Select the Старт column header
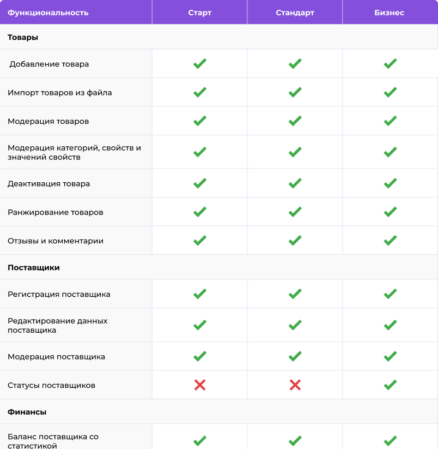438x449 pixels. (200, 13)
